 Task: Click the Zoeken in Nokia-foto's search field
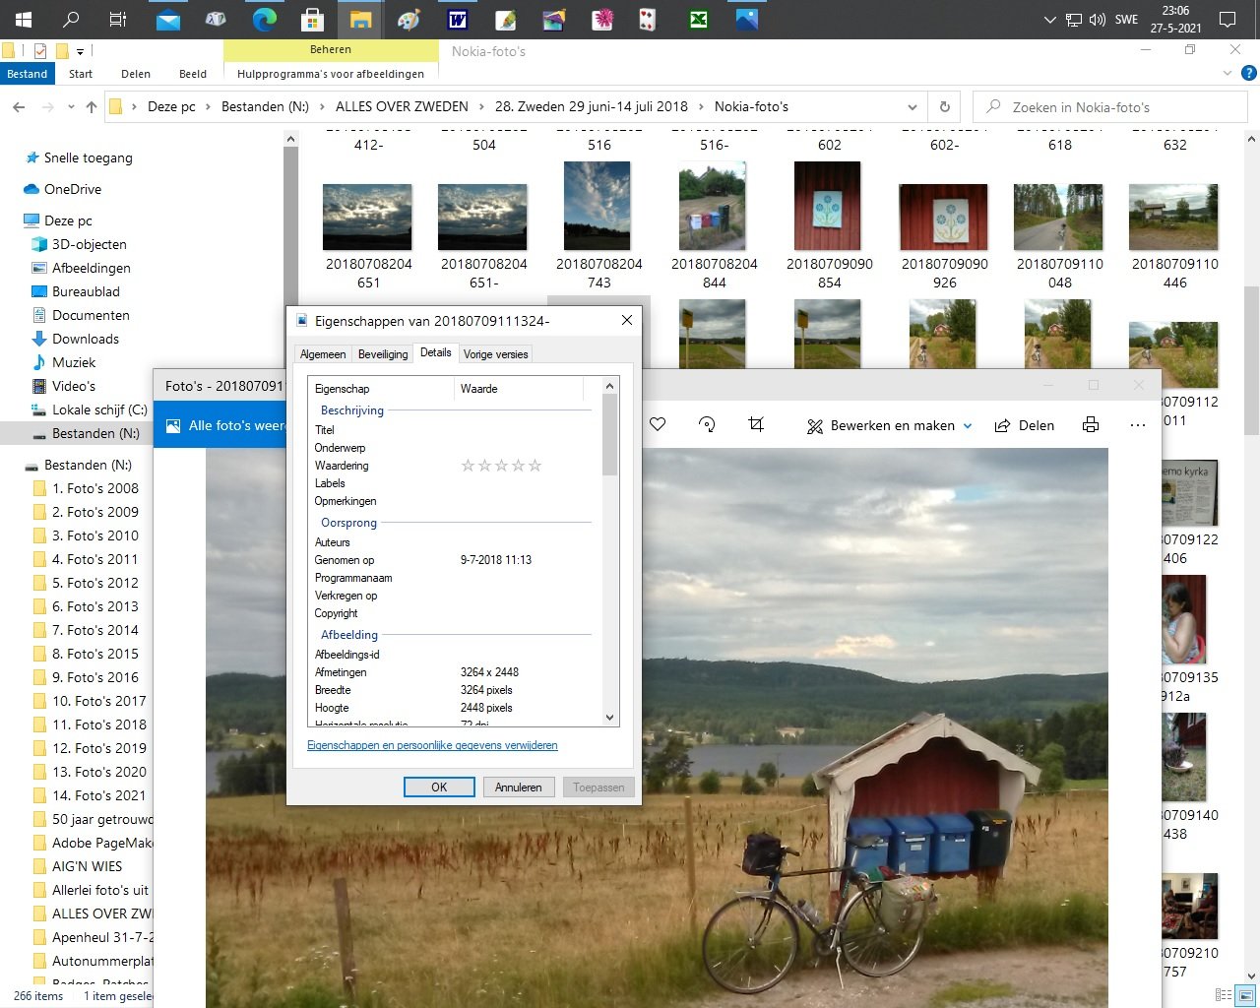coord(1112,107)
